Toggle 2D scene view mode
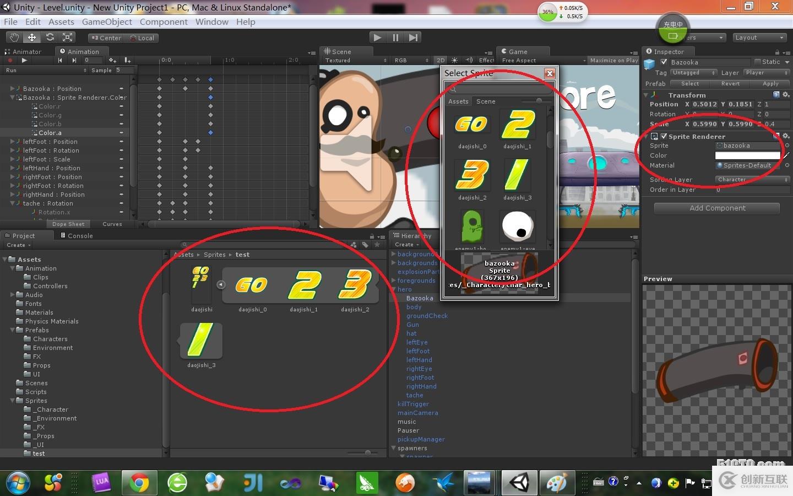Viewport: 793px width, 496px height. tap(441, 61)
